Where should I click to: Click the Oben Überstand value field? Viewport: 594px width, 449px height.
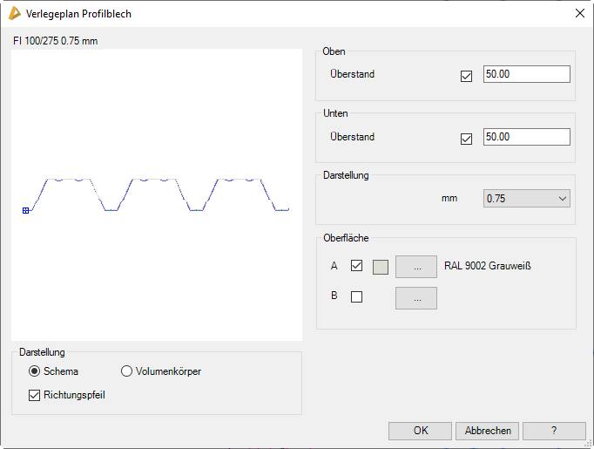pyautogui.click(x=526, y=74)
